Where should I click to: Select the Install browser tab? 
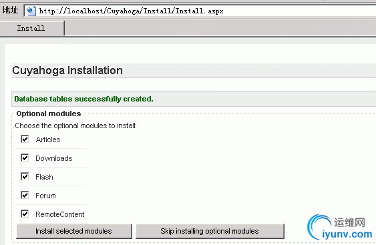tap(32, 28)
